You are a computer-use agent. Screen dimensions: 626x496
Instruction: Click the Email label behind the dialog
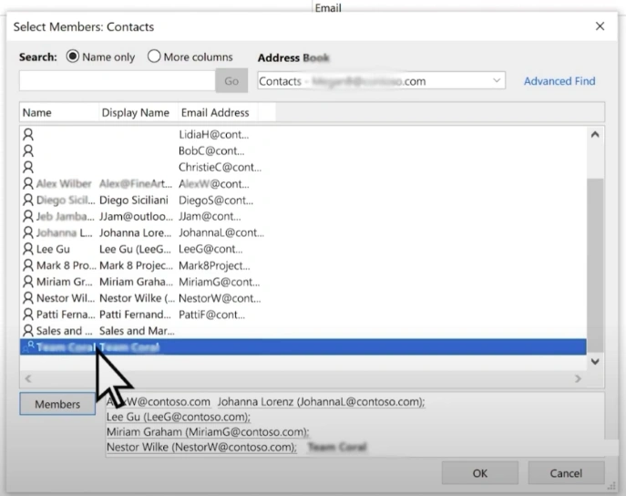point(328,7)
